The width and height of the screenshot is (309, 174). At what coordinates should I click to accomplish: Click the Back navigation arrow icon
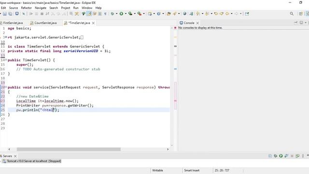click(x=227, y=14)
